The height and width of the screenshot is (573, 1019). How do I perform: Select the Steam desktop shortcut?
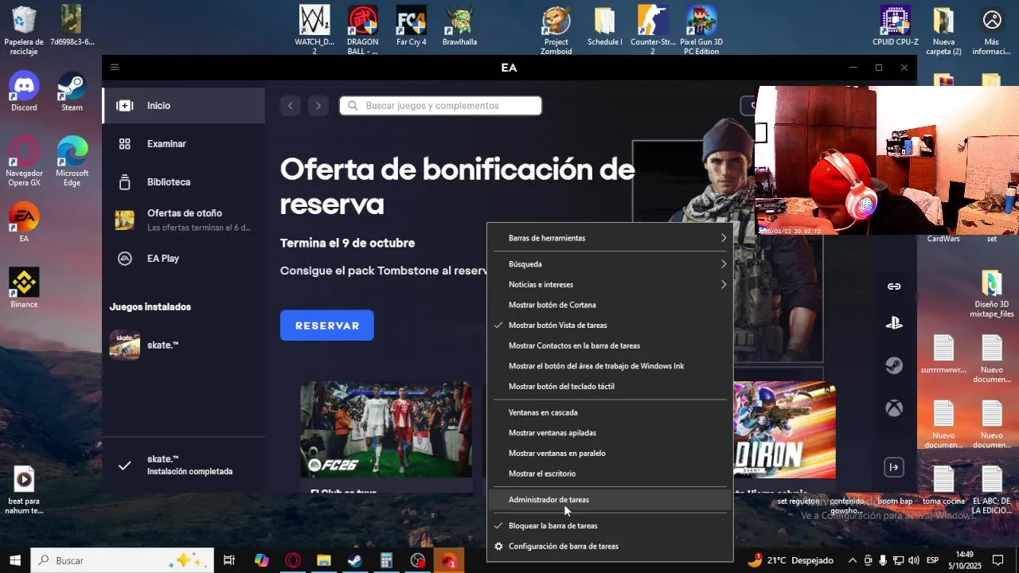click(x=72, y=92)
